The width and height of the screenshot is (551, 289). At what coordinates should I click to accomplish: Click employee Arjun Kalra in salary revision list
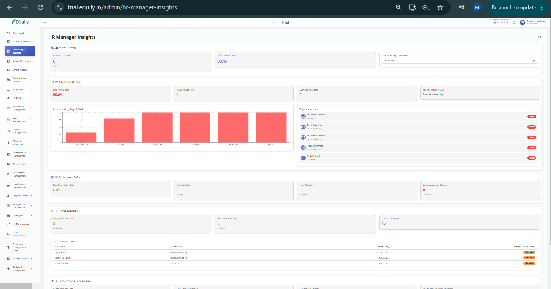tap(61, 252)
